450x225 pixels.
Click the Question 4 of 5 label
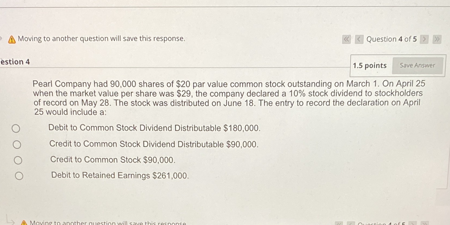[x=391, y=39]
